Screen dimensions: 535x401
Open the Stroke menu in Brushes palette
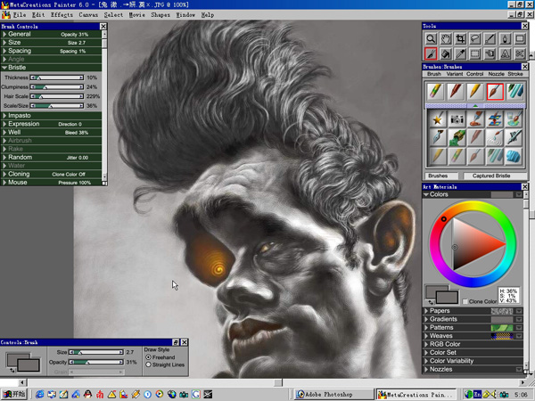(x=515, y=74)
